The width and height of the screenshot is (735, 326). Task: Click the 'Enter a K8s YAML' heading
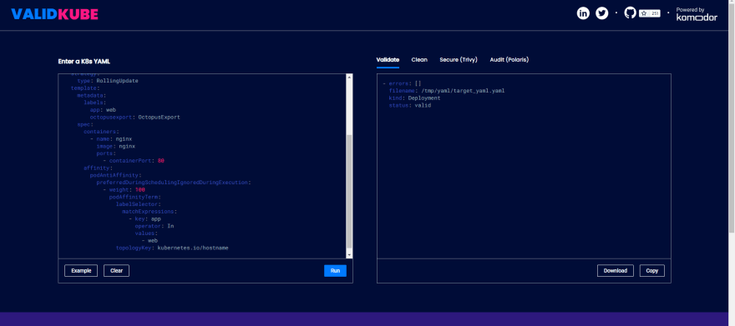coord(84,61)
